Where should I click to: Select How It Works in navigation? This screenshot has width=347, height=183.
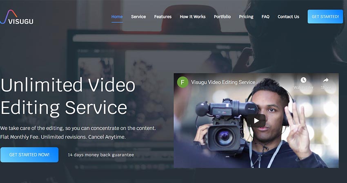pos(193,17)
